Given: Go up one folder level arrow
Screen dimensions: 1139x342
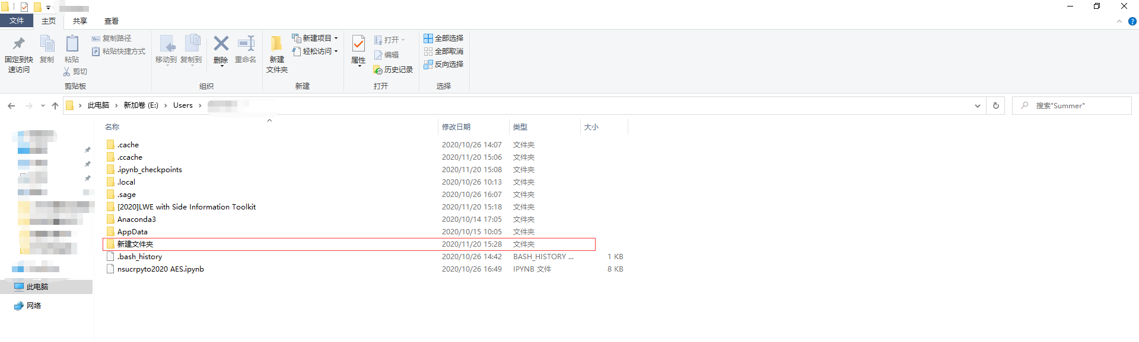Looking at the screenshot, I should 55,106.
